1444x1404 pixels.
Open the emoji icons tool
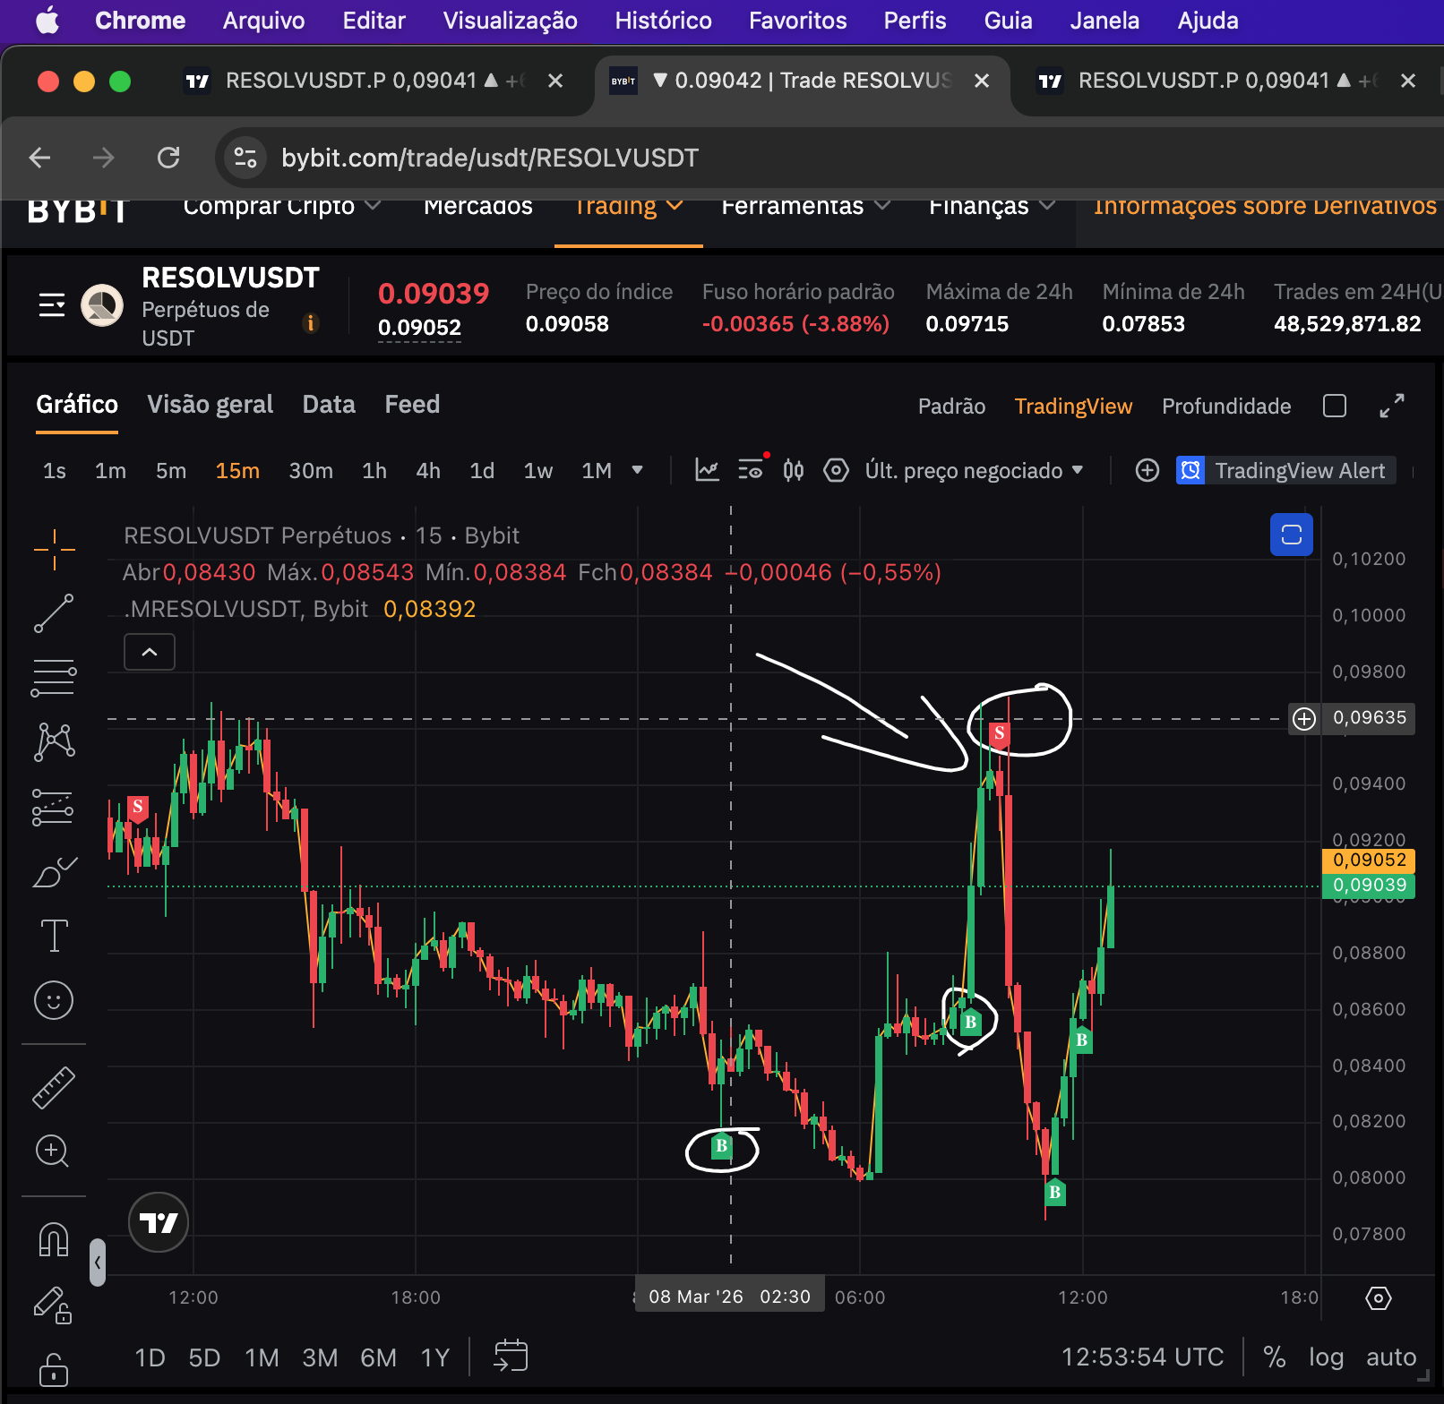coord(54,1000)
